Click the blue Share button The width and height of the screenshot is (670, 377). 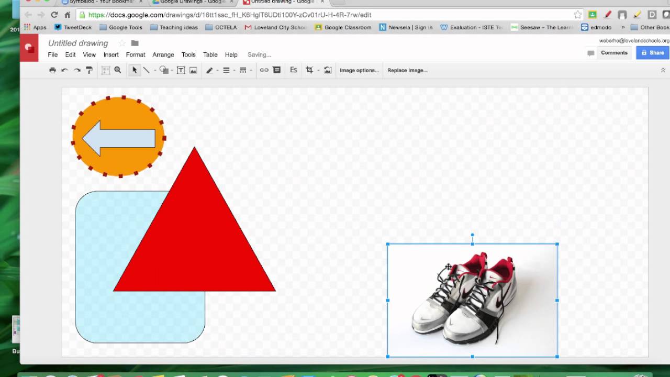652,52
